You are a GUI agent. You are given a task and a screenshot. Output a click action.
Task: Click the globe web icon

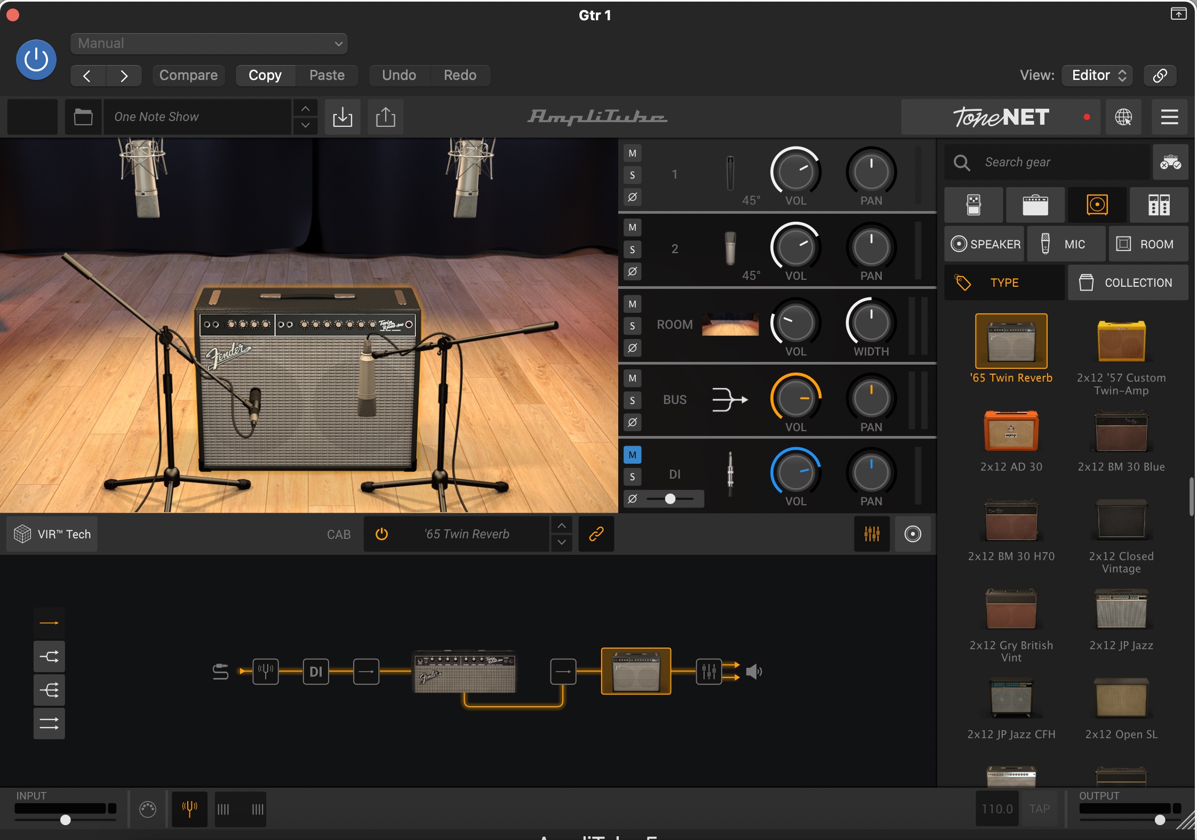[x=1123, y=117]
